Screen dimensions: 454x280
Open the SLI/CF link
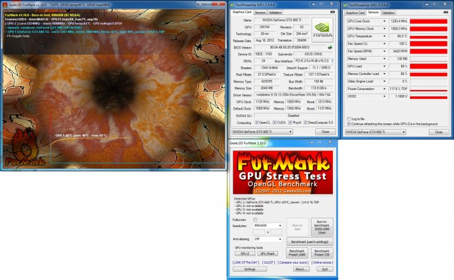click(269, 262)
